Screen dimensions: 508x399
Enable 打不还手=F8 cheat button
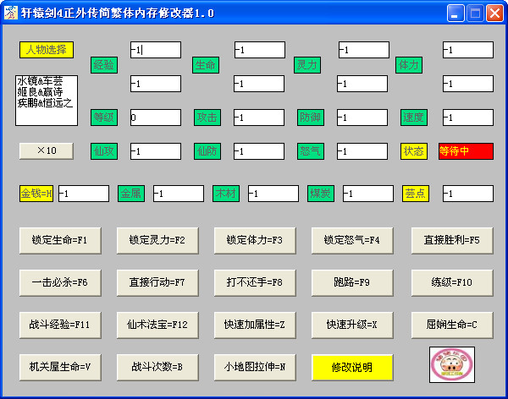click(255, 283)
